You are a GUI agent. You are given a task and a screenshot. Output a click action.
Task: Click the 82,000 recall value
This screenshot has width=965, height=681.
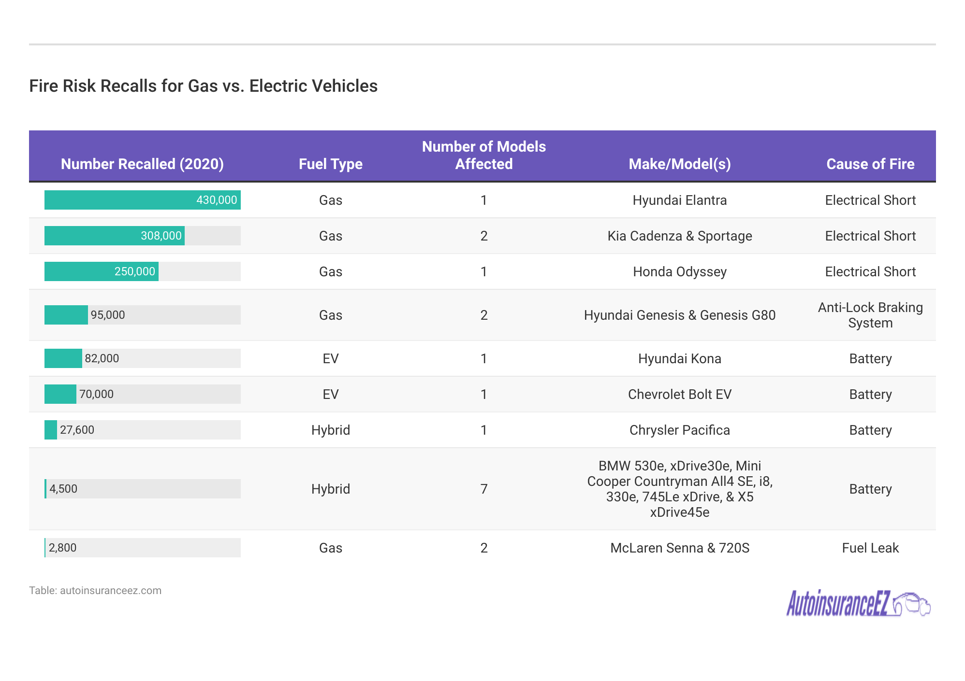102,358
